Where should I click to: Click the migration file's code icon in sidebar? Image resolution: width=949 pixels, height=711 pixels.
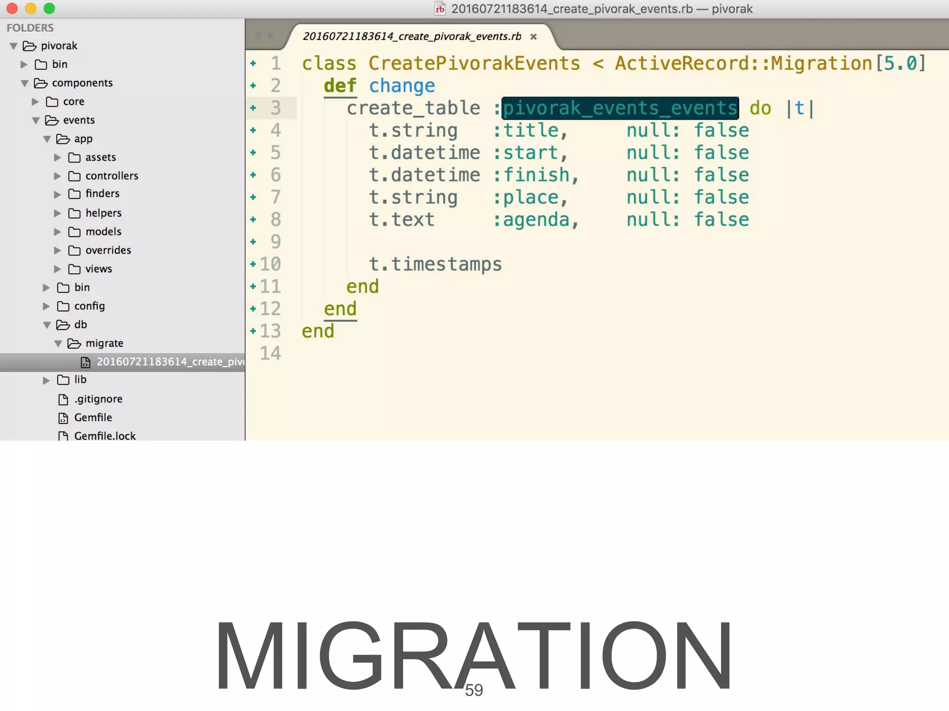coord(85,362)
